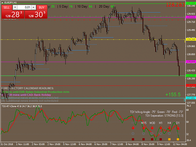Click the D1 timeframe label
Viewport: 196px width, 147px height.
[x=178, y=123]
